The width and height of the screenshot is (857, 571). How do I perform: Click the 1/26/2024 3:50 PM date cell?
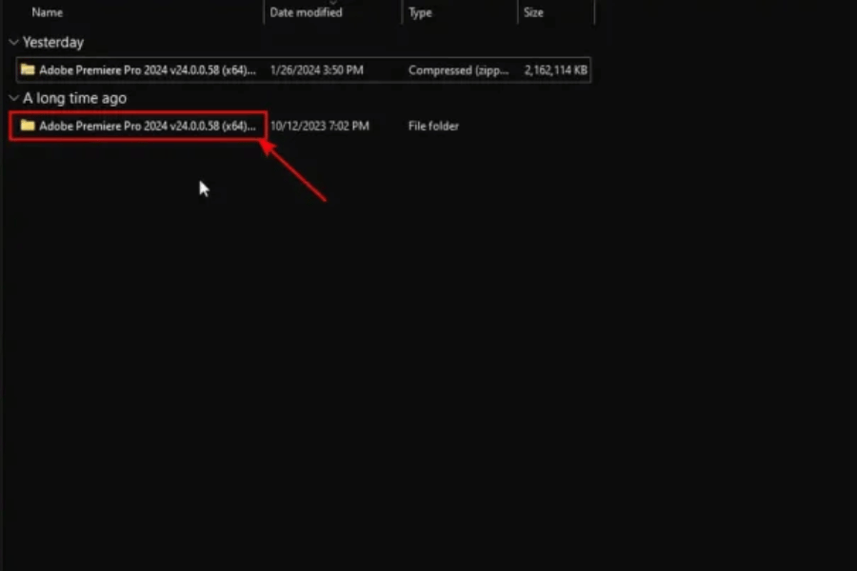[319, 70]
